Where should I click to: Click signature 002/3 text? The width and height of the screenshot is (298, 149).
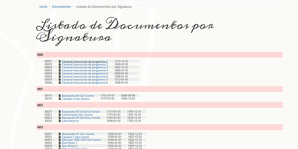pyautogui.click(x=48, y=121)
